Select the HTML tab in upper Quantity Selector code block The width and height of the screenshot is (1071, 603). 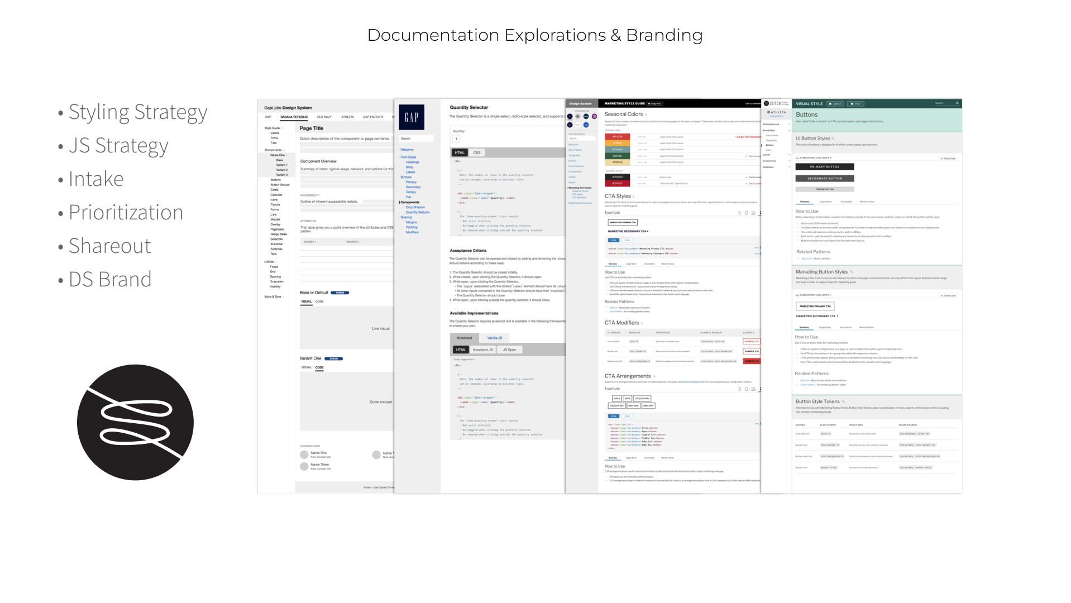point(460,152)
